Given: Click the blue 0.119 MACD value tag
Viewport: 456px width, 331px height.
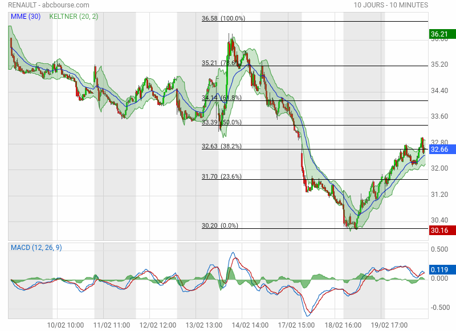Looking at the screenshot, I should tap(442, 269).
